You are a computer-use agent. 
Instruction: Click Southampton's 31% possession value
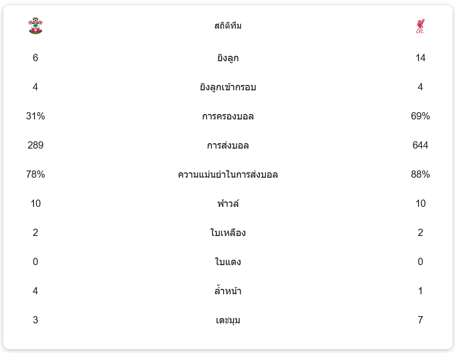point(35,116)
